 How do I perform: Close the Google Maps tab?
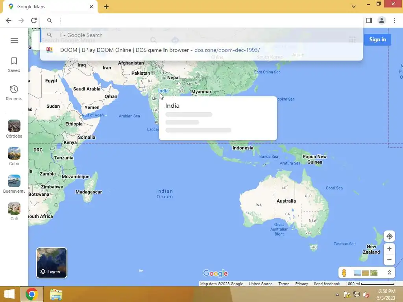pos(91,7)
